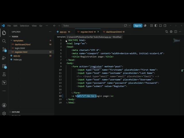Click line number 18 in the gutter
The image size is (184, 138).
(60, 96)
